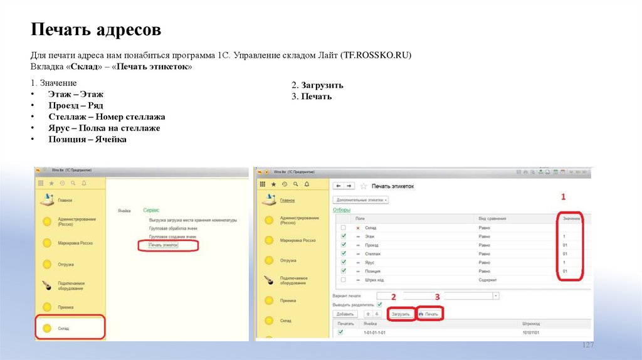The image size is (642, 360).
Task: Move row up with the up arrow button
Action: (368, 314)
